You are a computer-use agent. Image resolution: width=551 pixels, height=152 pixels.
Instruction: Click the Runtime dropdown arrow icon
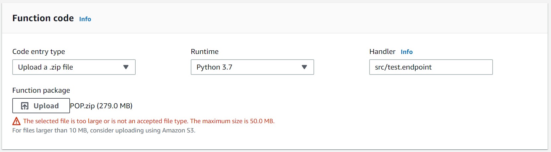tap(304, 67)
